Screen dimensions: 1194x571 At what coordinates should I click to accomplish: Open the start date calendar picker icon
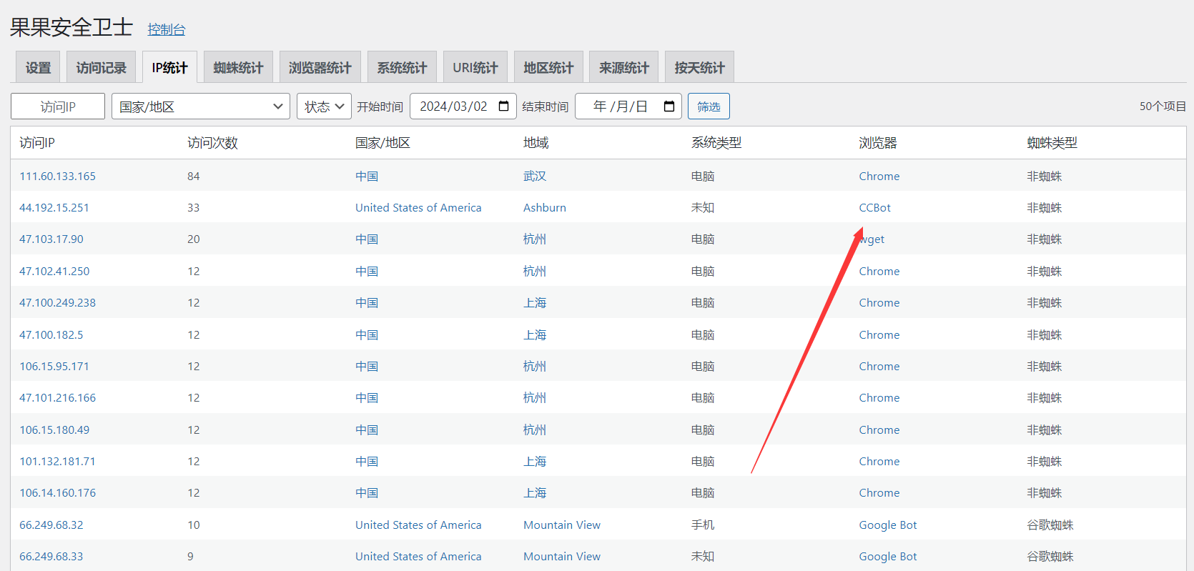coord(503,106)
